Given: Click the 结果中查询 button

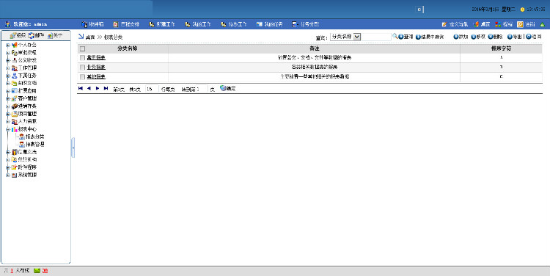Looking at the screenshot, I should click(x=430, y=37).
